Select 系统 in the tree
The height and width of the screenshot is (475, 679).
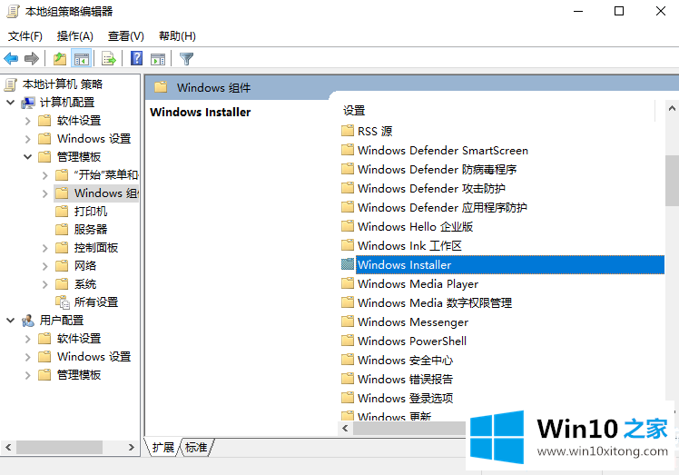click(85, 284)
